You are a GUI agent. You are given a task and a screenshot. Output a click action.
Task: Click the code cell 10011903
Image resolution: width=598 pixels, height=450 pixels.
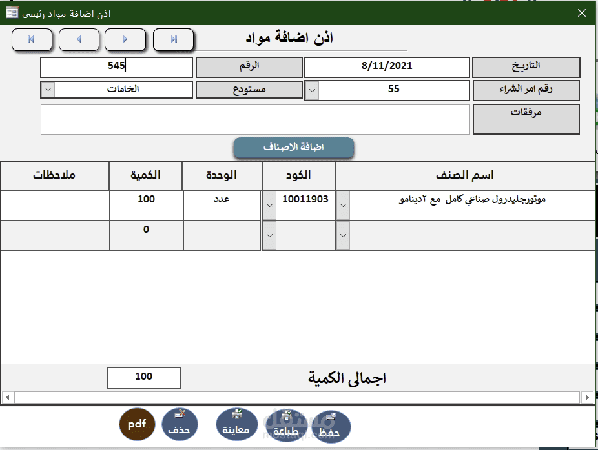tap(305, 205)
